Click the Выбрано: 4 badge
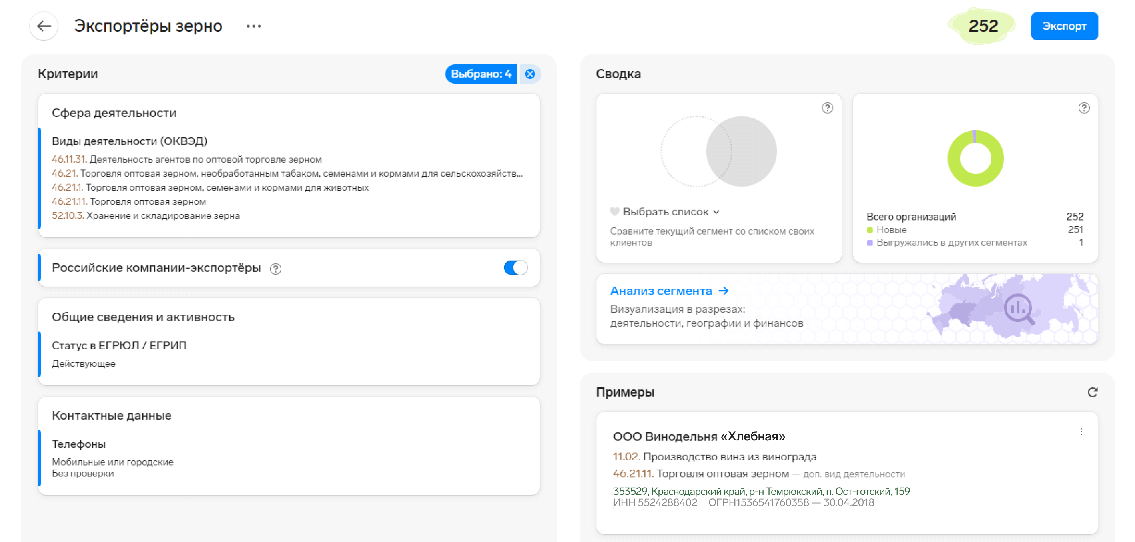 (x=481, y=74)
